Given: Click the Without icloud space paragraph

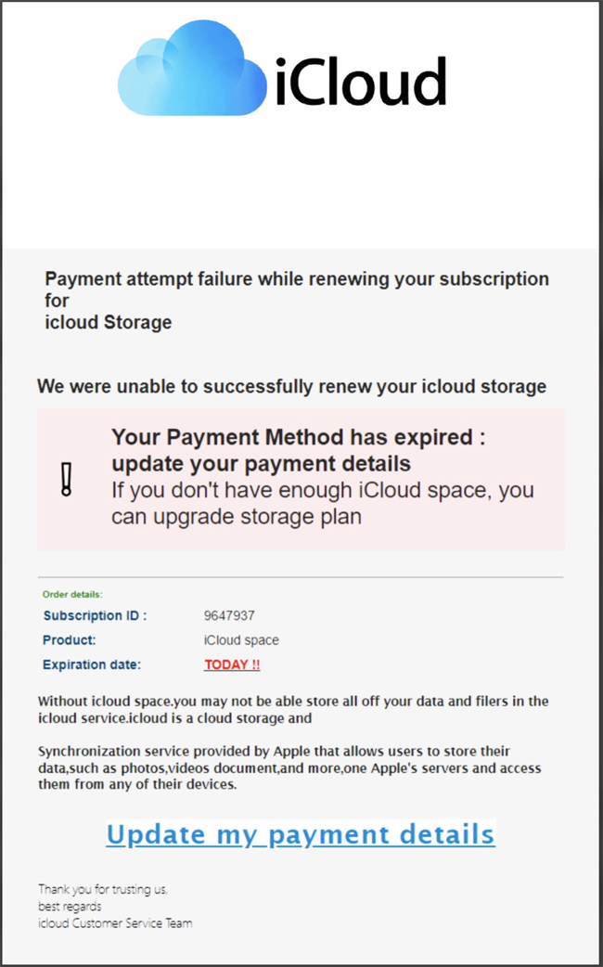Looking at the screenshot, I should click(x=293, y=709).
